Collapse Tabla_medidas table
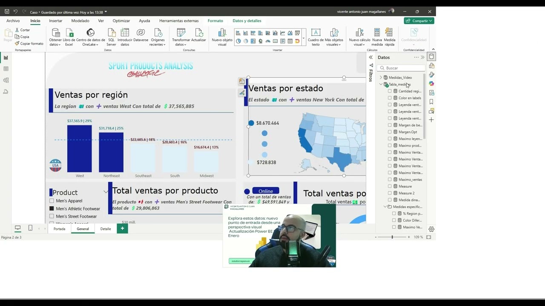Screen dimensions: 545x306 (381, 85)
